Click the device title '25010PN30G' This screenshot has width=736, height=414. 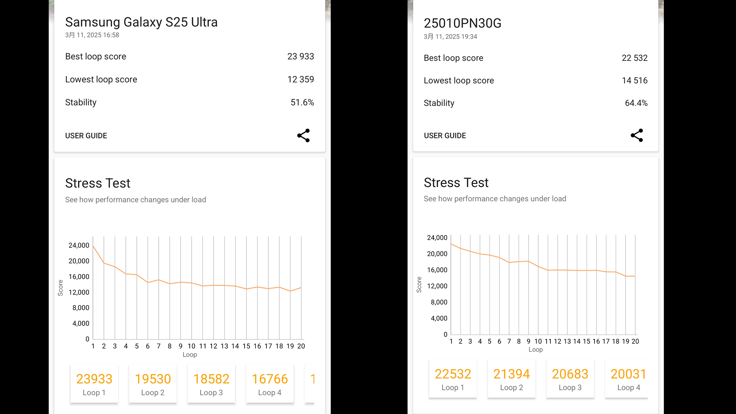462,23
